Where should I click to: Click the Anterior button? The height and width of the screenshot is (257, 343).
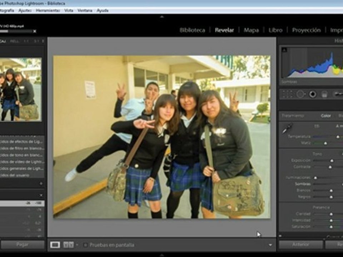pos(301,245)
